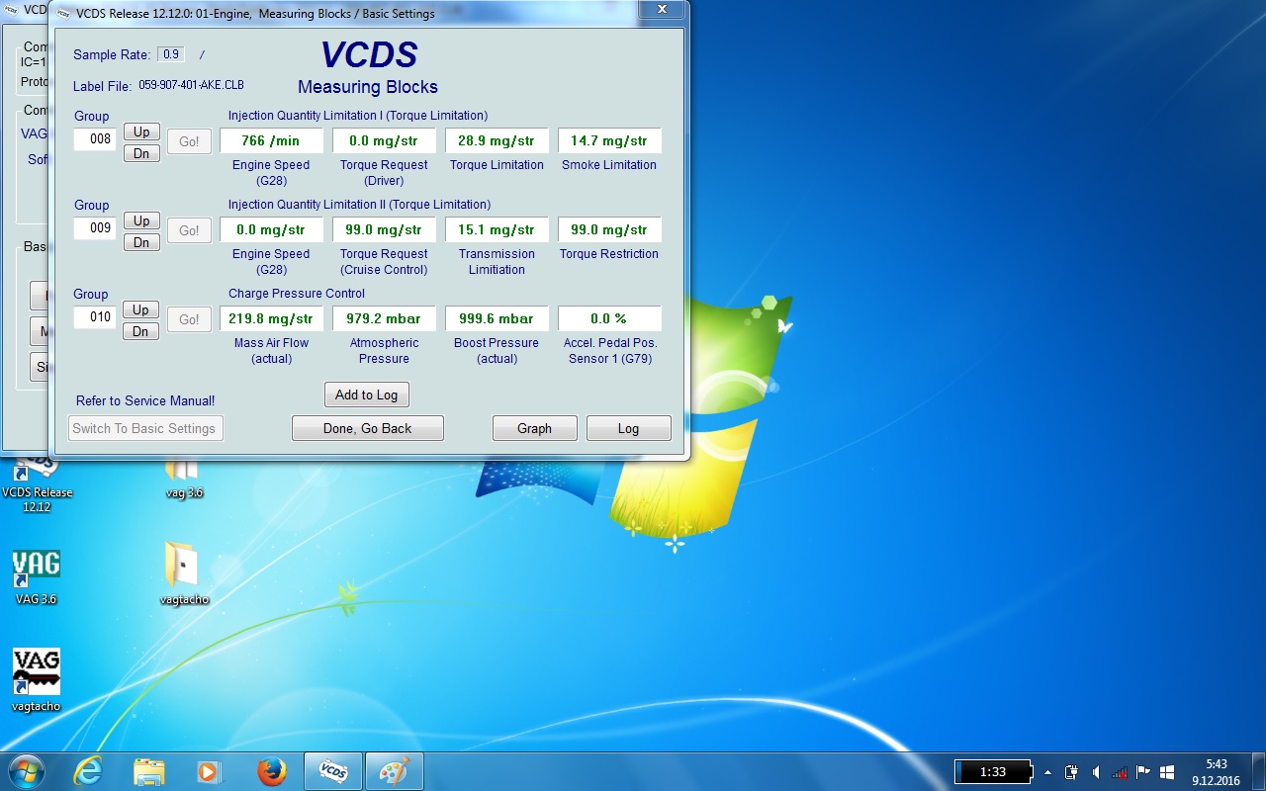Image resolution: width=1266 pixels, height=791 pixels.
Task: Click the Measuring Blocks subtitle text
Action: coord(368,87)
